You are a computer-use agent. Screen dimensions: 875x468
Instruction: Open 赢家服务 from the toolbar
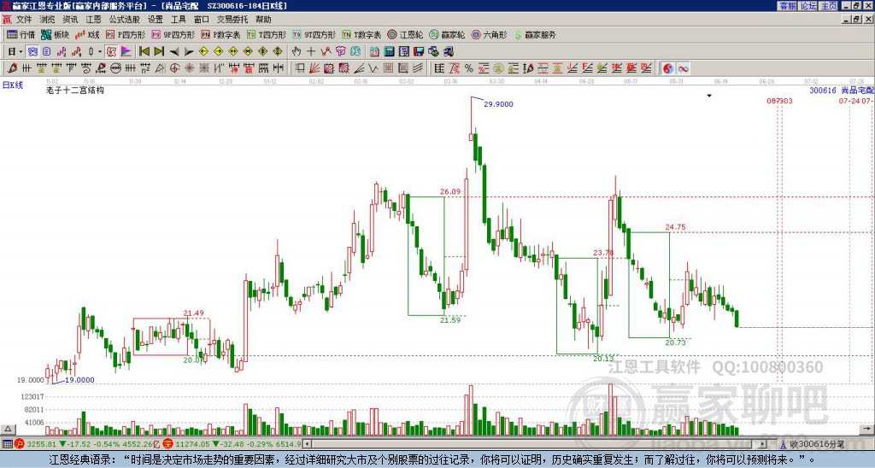(x=535, y=34)
